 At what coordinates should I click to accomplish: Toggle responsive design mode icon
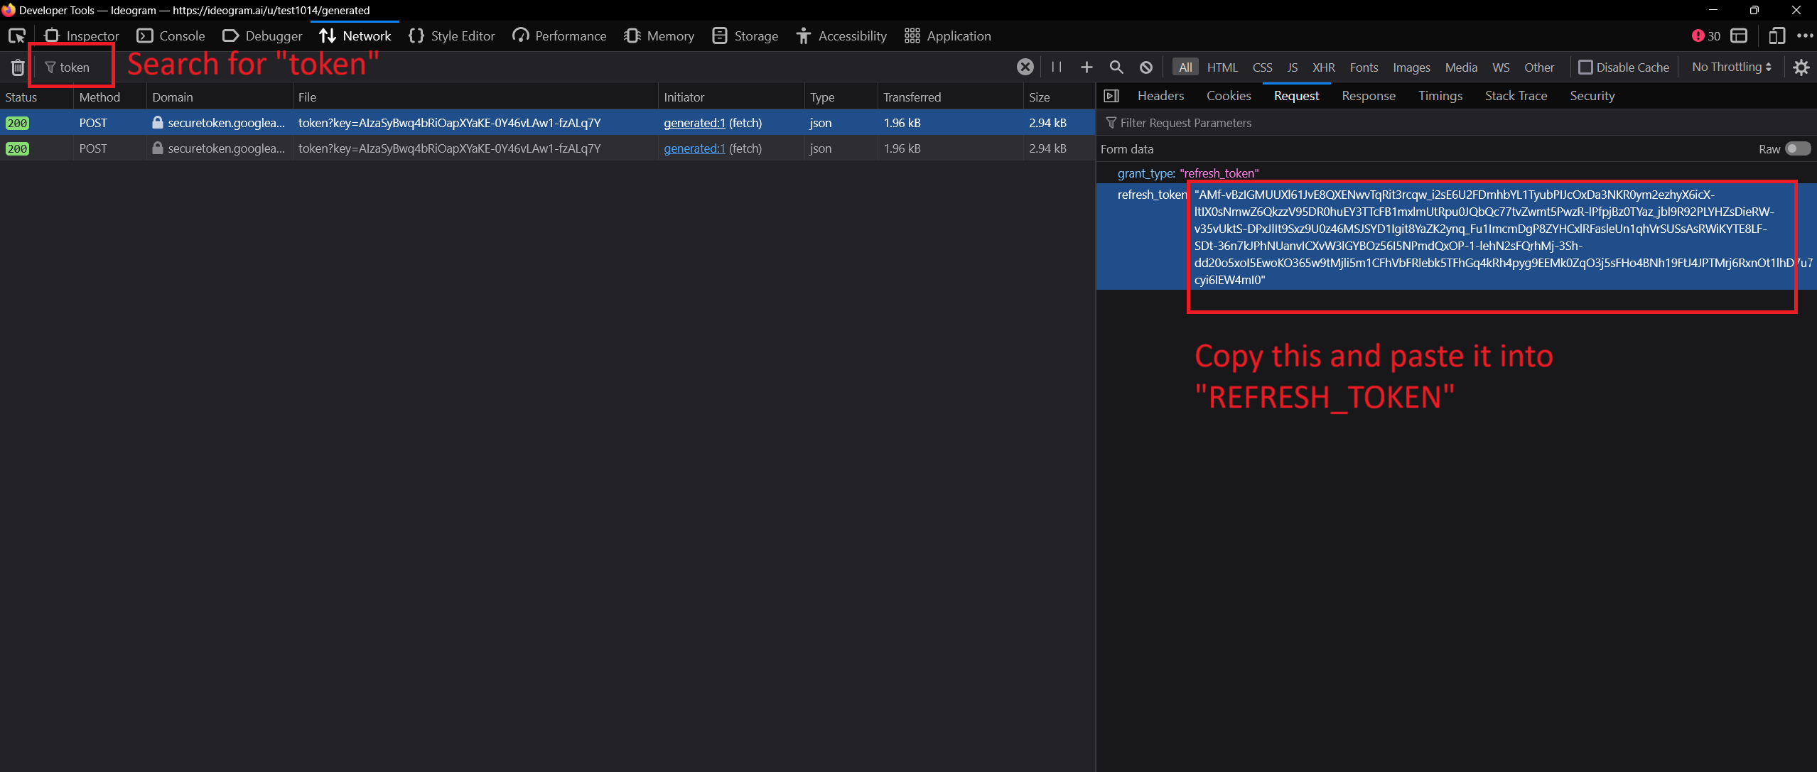[1776, 36]
